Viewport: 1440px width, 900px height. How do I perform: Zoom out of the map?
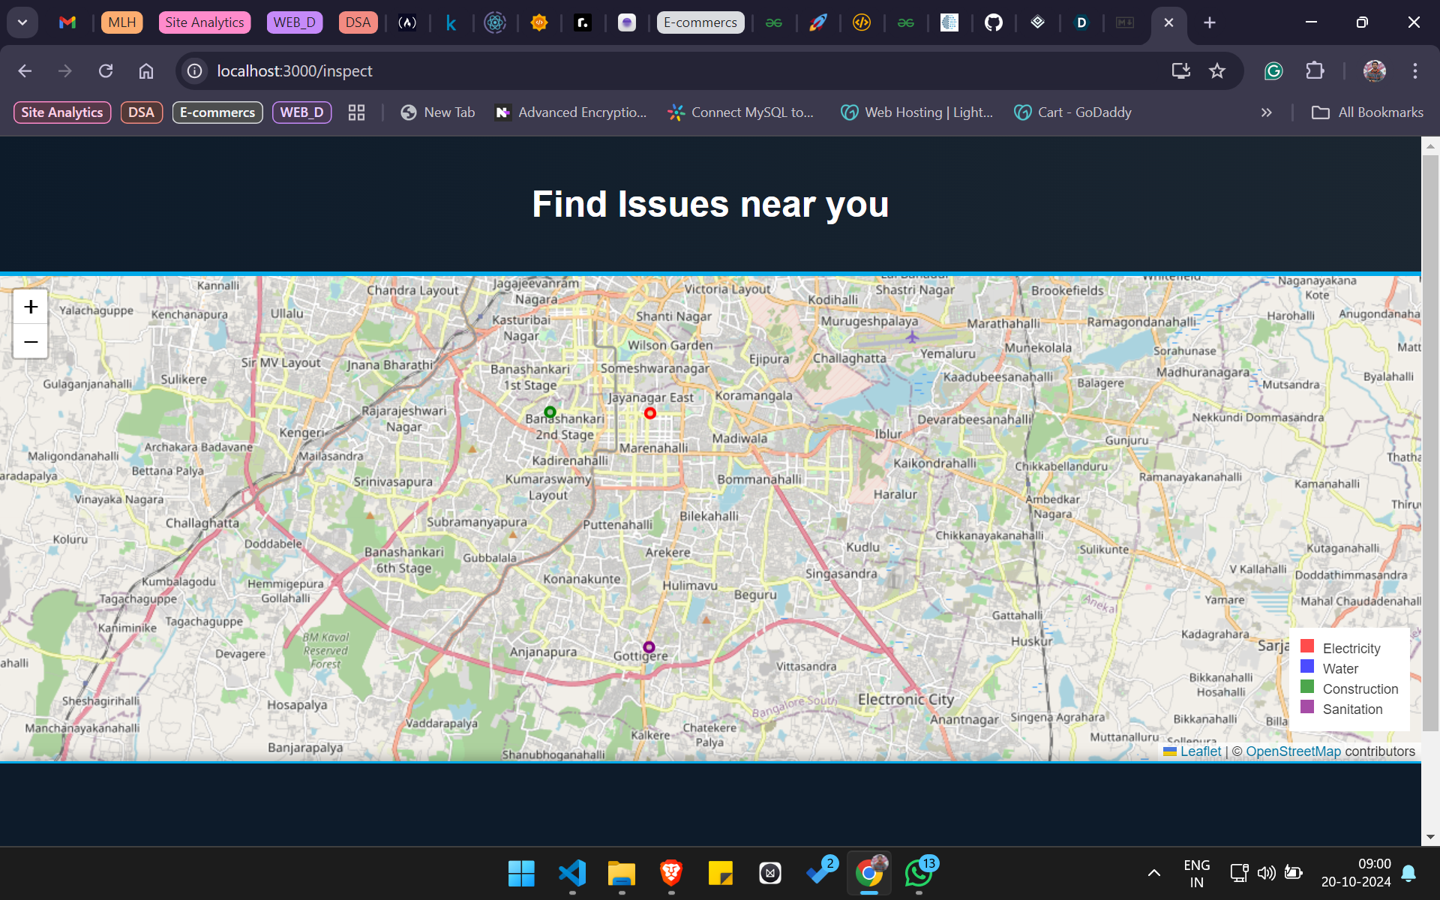[x=31, y=342]
